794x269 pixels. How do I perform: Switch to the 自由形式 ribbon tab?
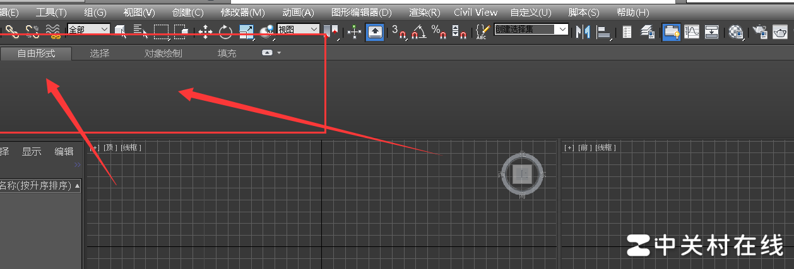point(36,54)
